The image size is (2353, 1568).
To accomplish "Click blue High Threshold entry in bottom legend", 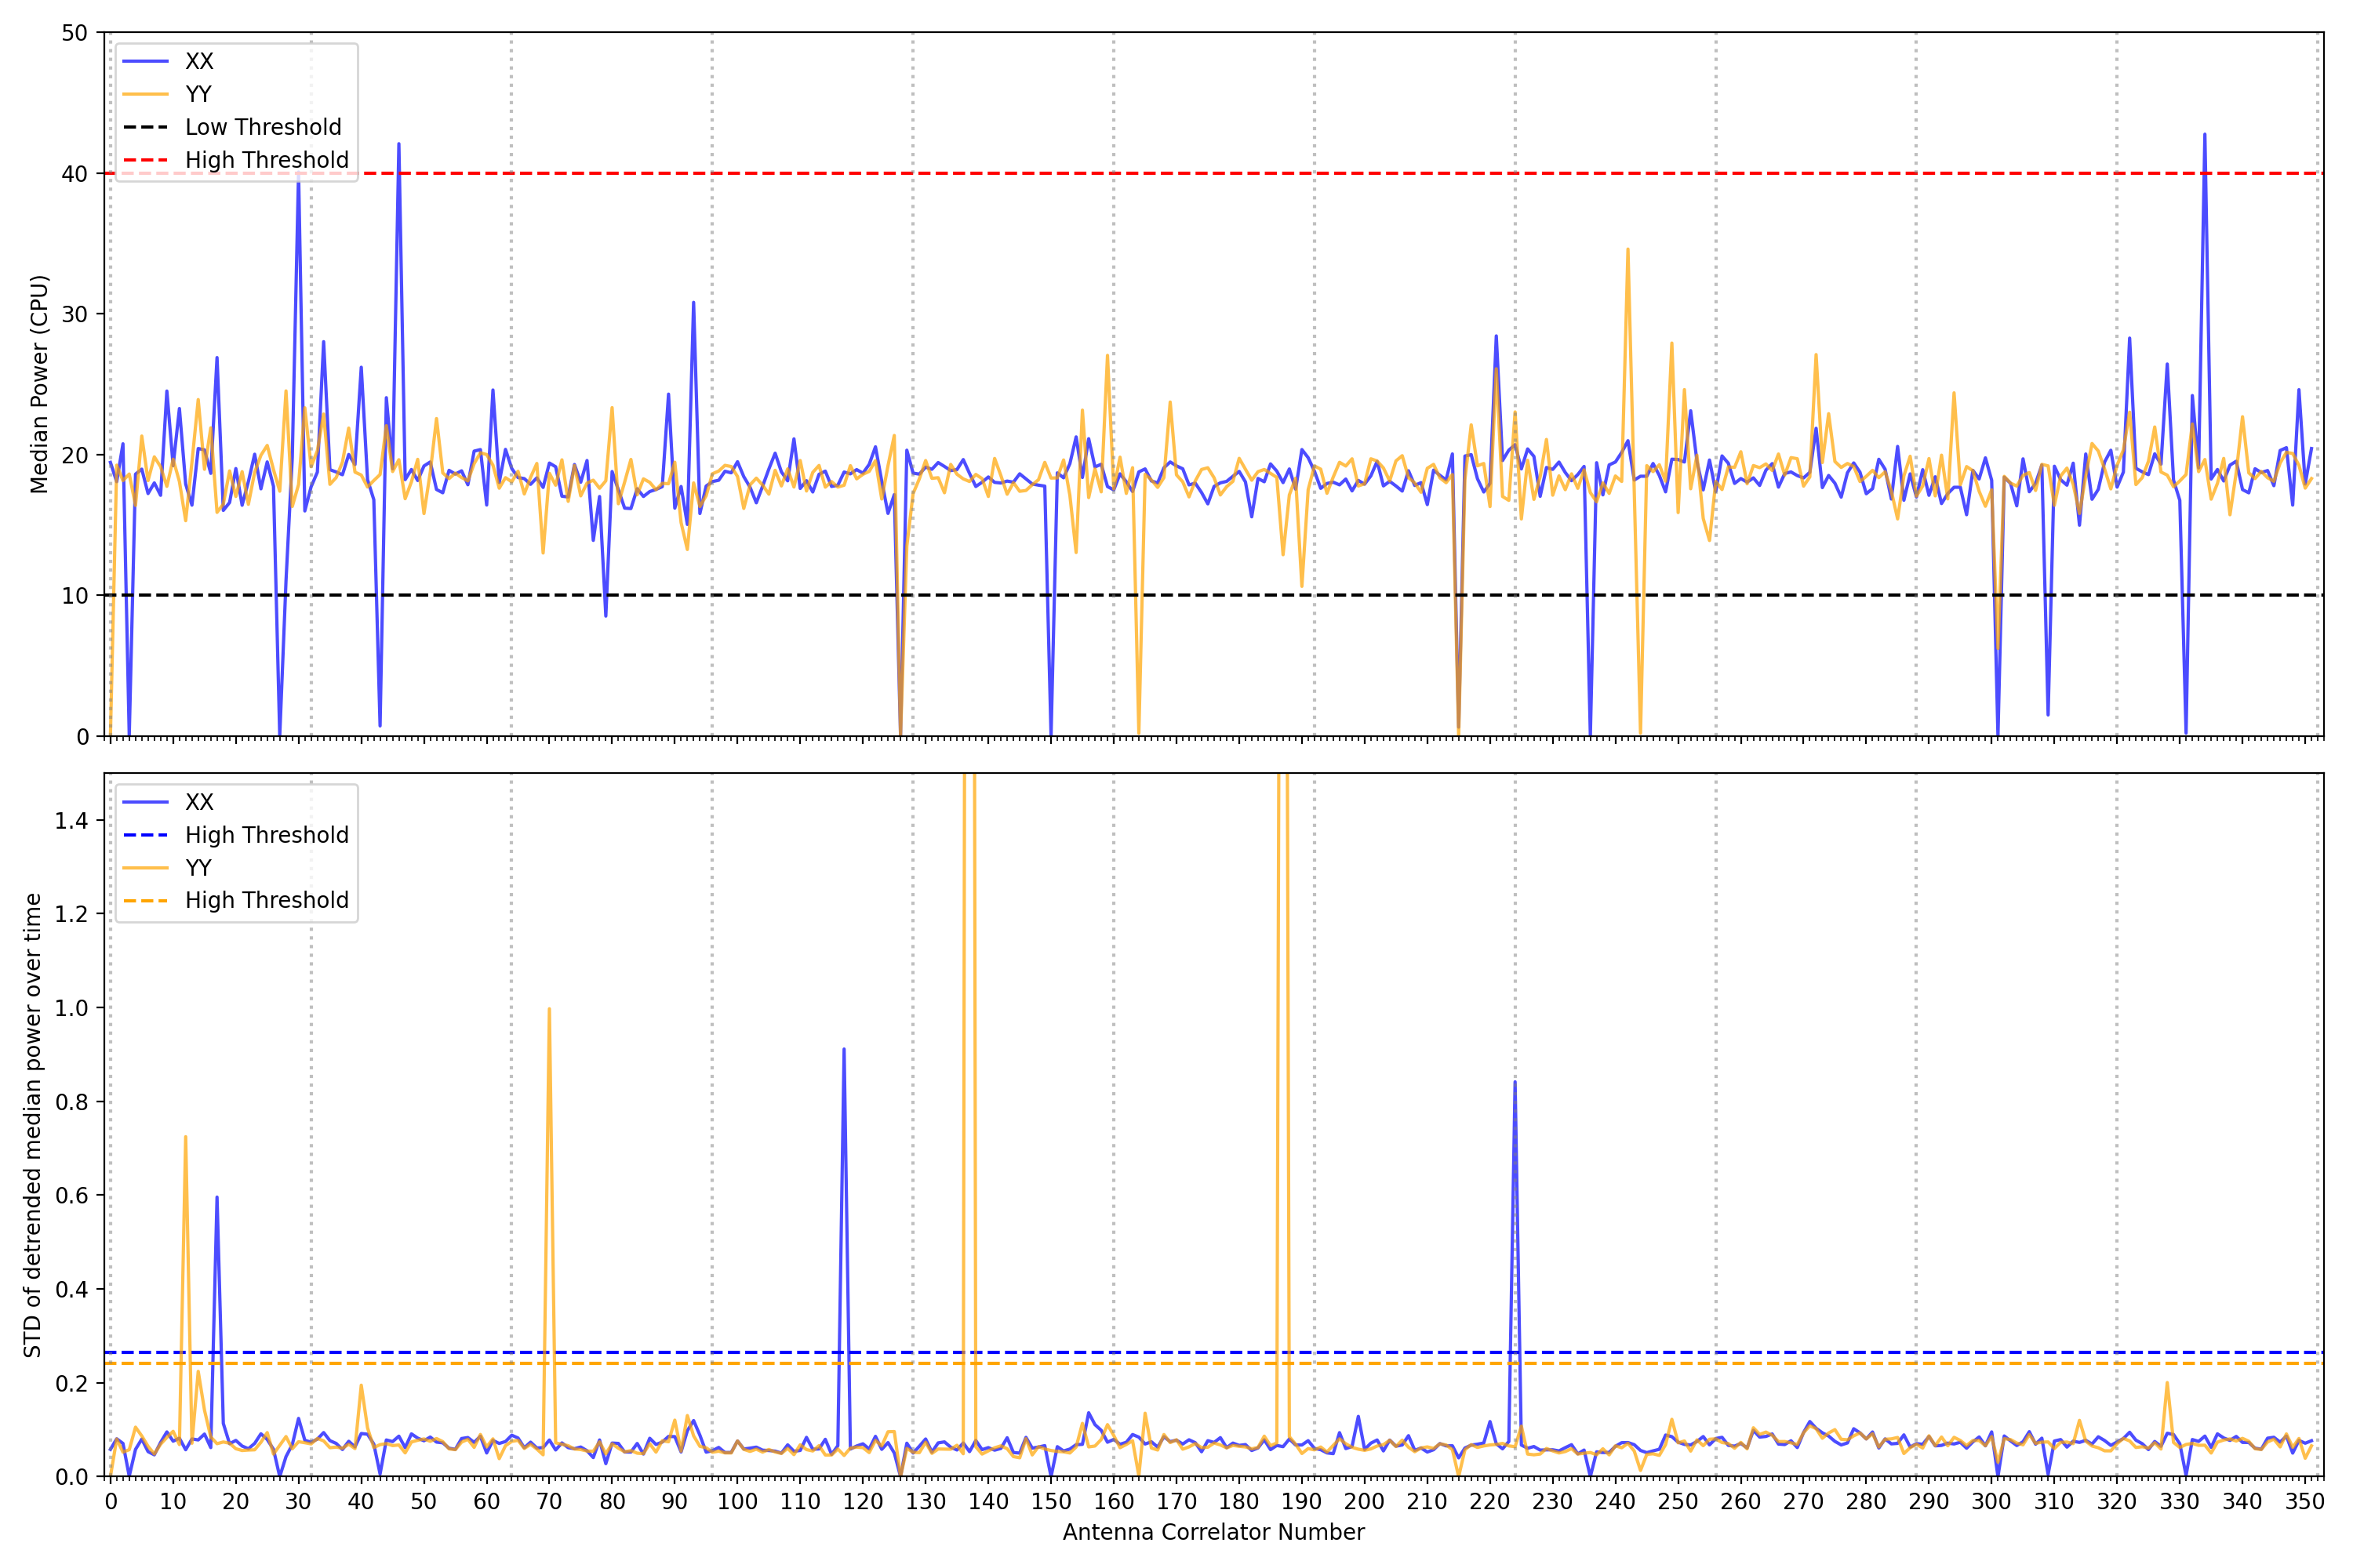I will pos(266,835).
